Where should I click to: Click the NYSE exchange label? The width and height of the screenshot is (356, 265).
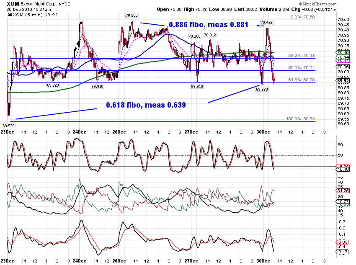64,4
